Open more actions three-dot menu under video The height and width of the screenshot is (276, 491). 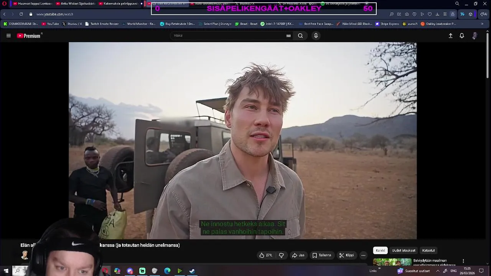click(x=363, y=255)
